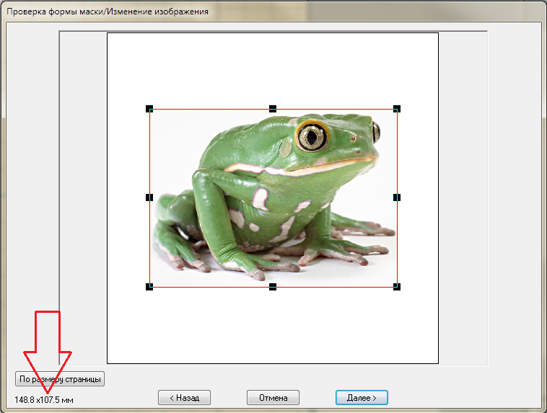
Task: Click the top-left corner resize handle
Action: (149, 109)
